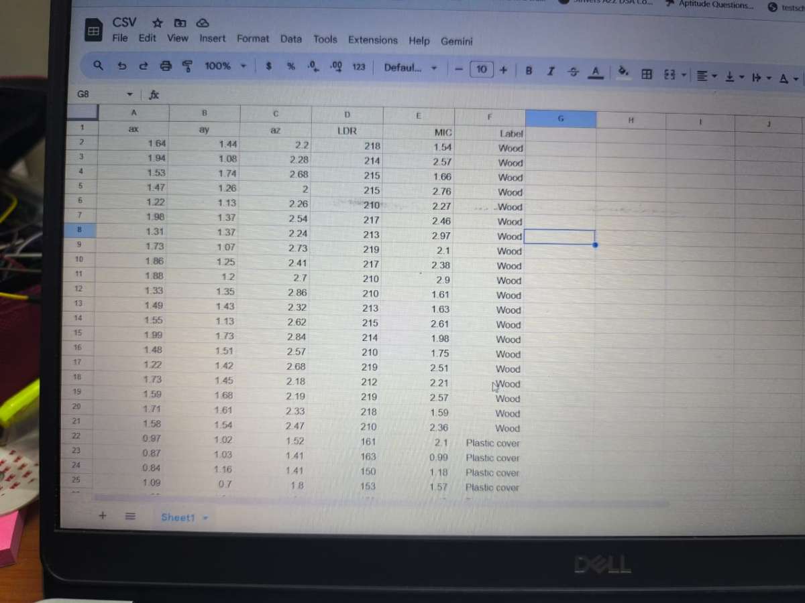Viewport: 805px width, 603px height.
Task: Print the spreadsheet using printer icon
Action: coord(165,66)
